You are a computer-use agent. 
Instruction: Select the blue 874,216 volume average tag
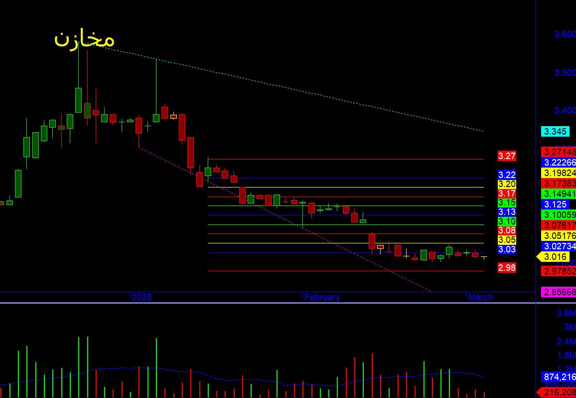click(x=559, y=377)
